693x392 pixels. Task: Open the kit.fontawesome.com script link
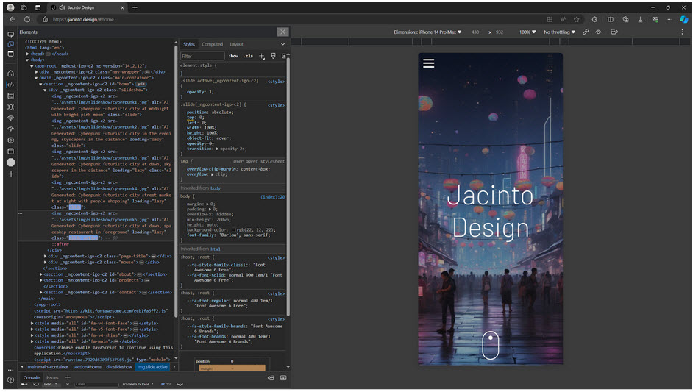click(x=116, y=310)
